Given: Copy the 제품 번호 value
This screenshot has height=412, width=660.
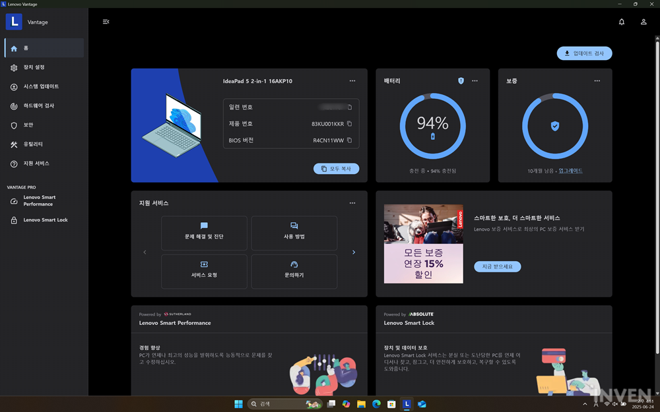Looking at the screenshot, I should (x=349, y=124).
